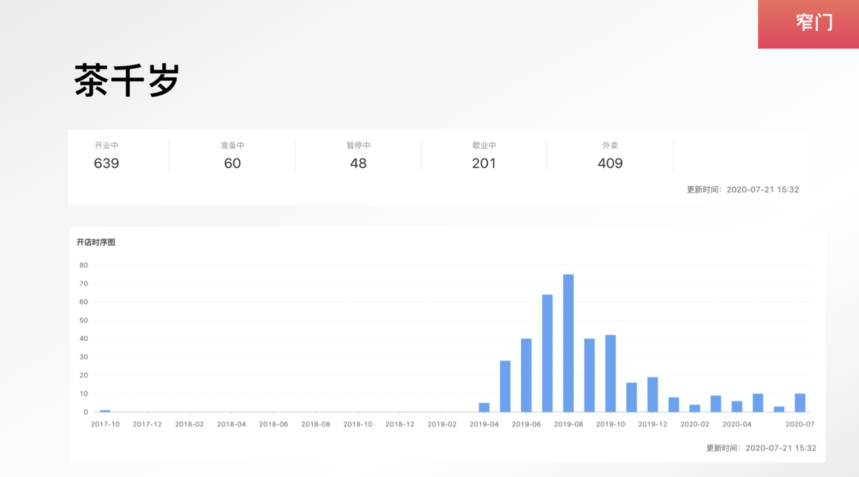Click the 2019-02 x-axis label
Screen dimensions: 859x477
coord(442,424)
